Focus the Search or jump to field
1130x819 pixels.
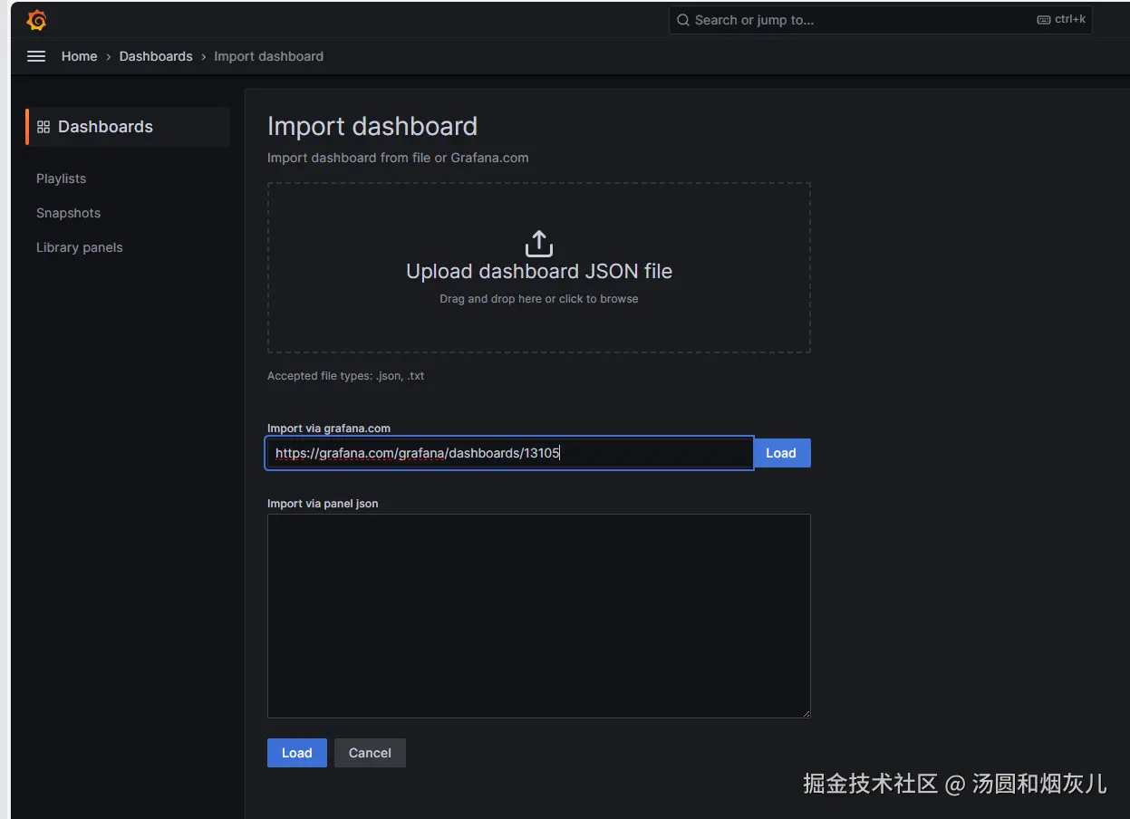pos(881,20)
